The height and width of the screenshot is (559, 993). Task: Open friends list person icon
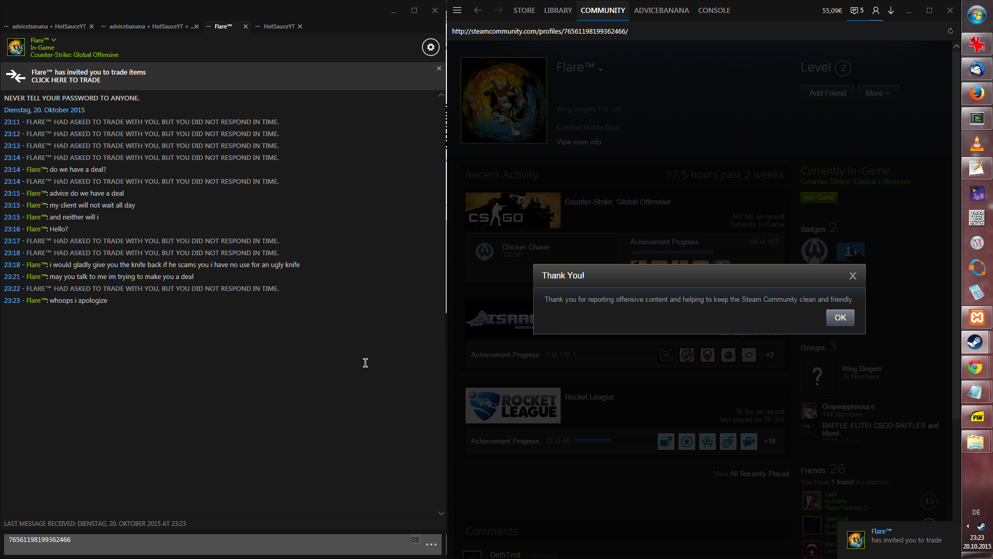point(876,10)
